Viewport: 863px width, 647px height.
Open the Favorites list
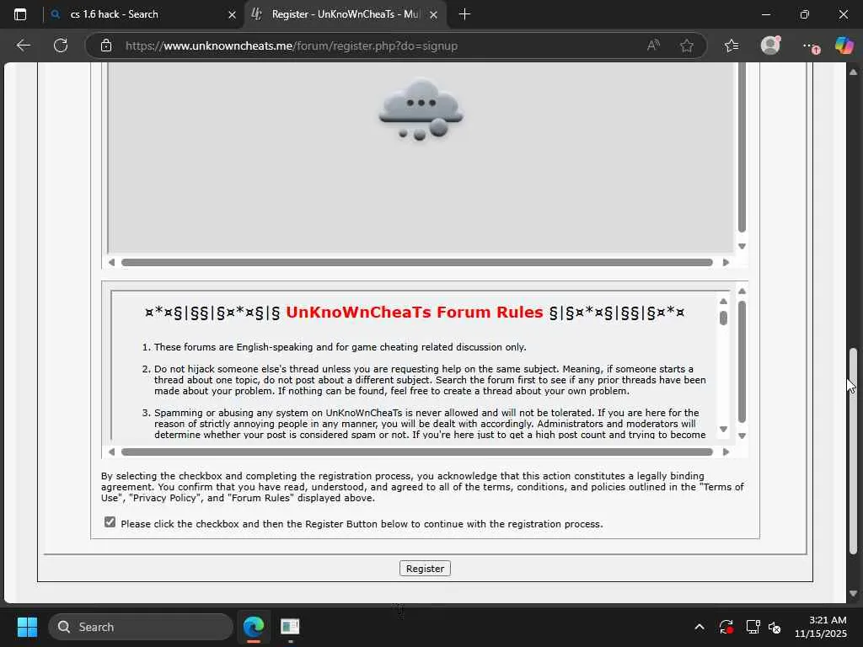(732, 45)
